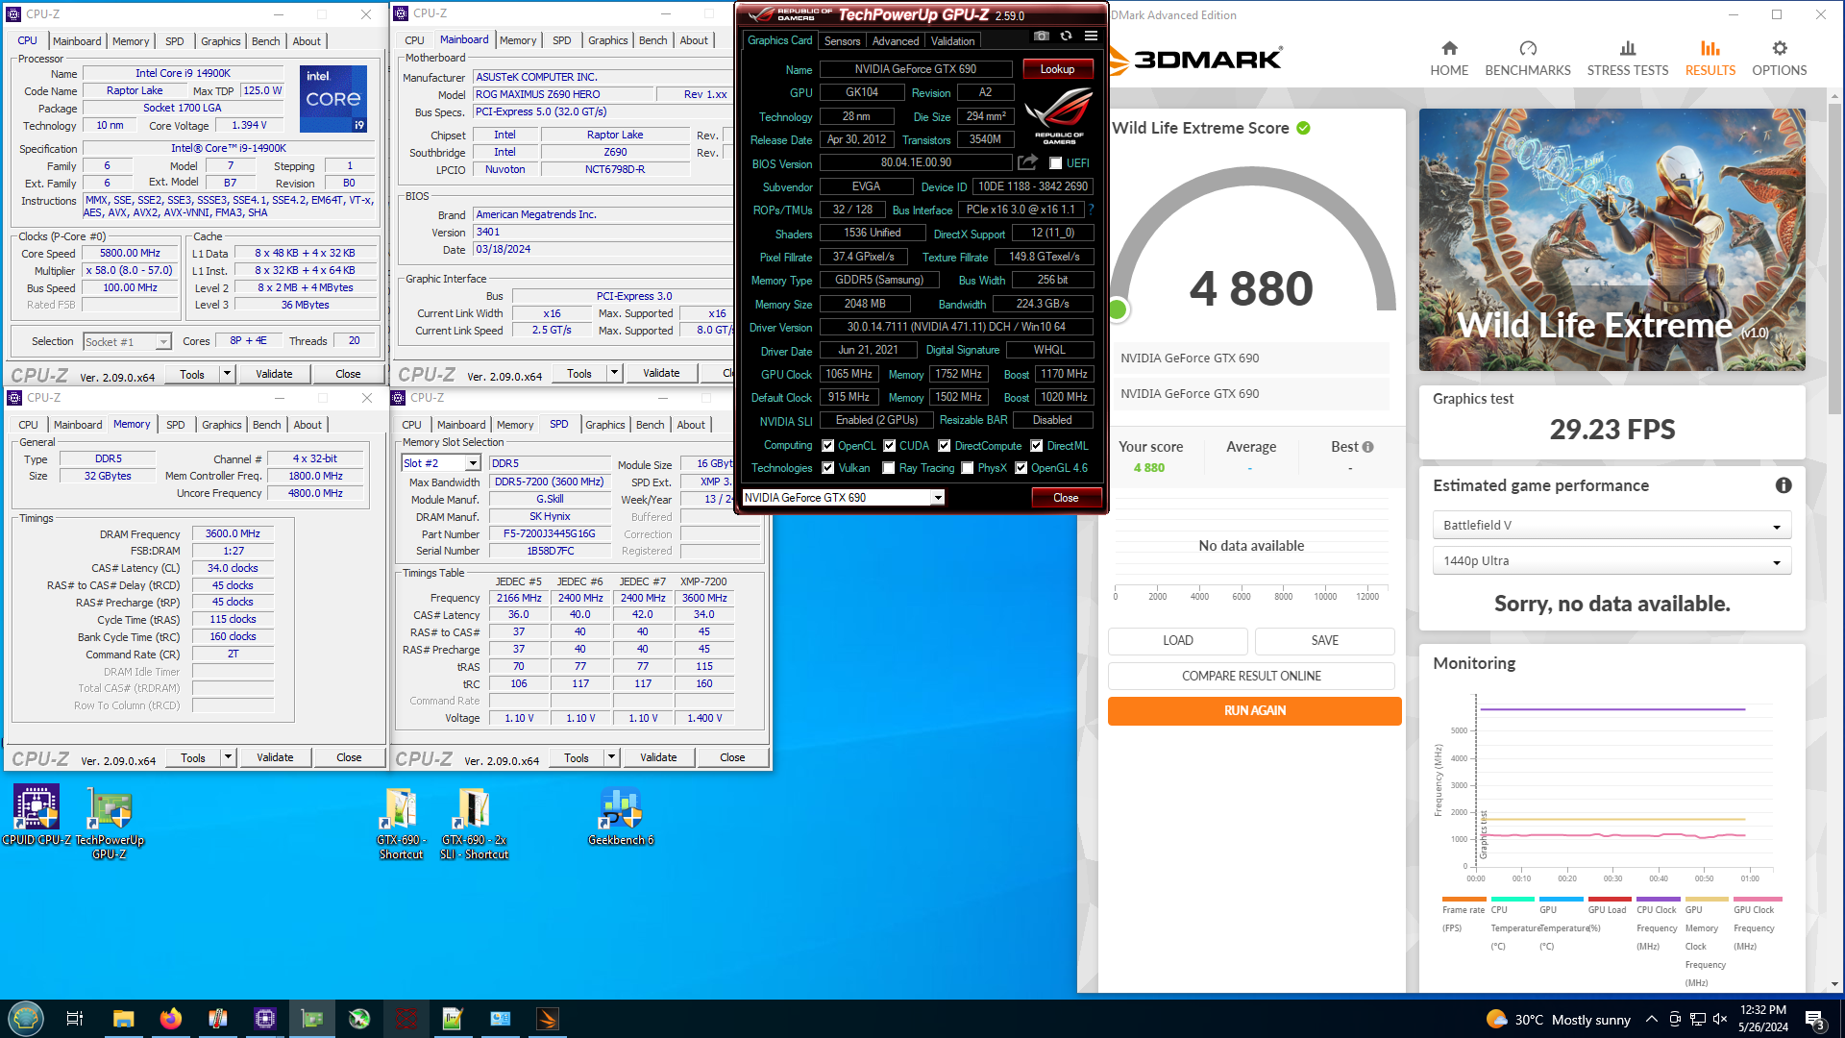
Task: Toggle the DirectCompute checkbox
Action: click(x=945, y=446)
